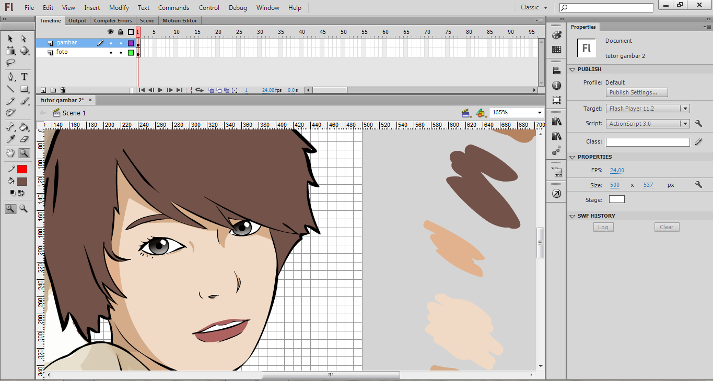Open the Transform panel icon
This screenshot has width=713, height=381.
pos(556,100)
